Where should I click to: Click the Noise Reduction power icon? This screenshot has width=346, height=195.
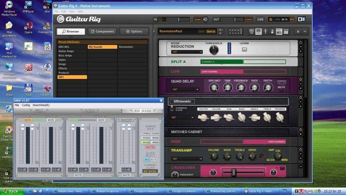coord(301,43)
